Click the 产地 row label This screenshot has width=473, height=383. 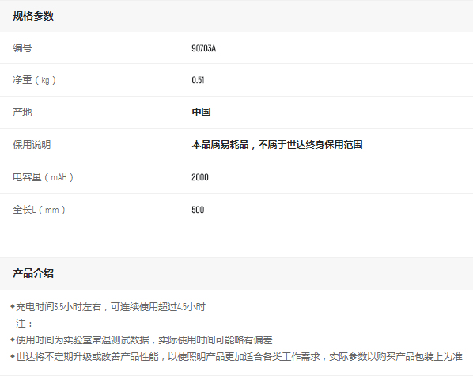(22, 112)
